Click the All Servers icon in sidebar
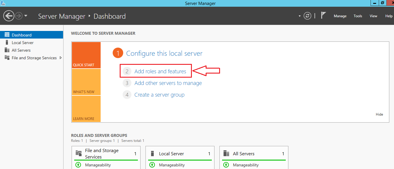 7,50
